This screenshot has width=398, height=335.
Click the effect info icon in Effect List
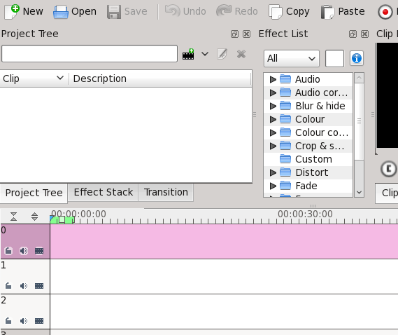tap(356, 58)
